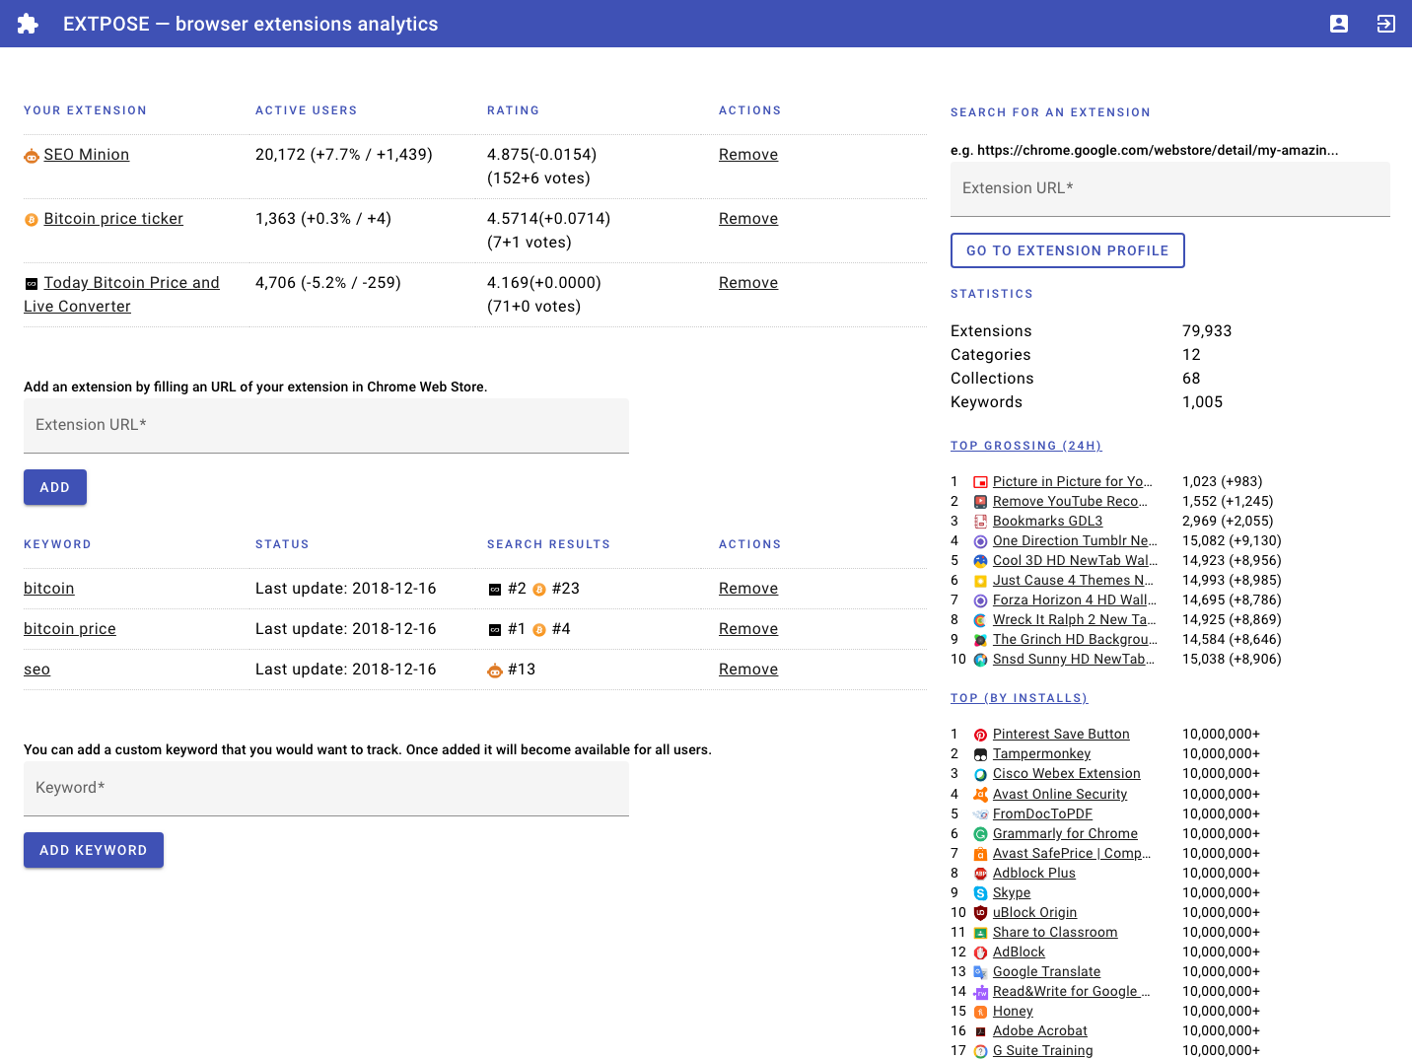Click the Adobe Acrobat icon

tap(980, 1031)
